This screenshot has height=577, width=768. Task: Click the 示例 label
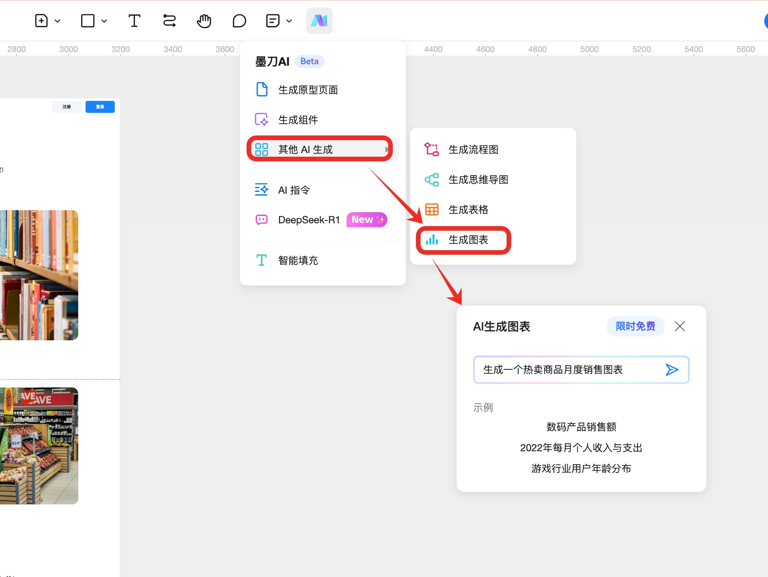[483, 407]
